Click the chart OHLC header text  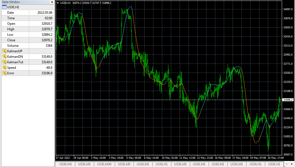pyautogui.click(x=86, y=3)
